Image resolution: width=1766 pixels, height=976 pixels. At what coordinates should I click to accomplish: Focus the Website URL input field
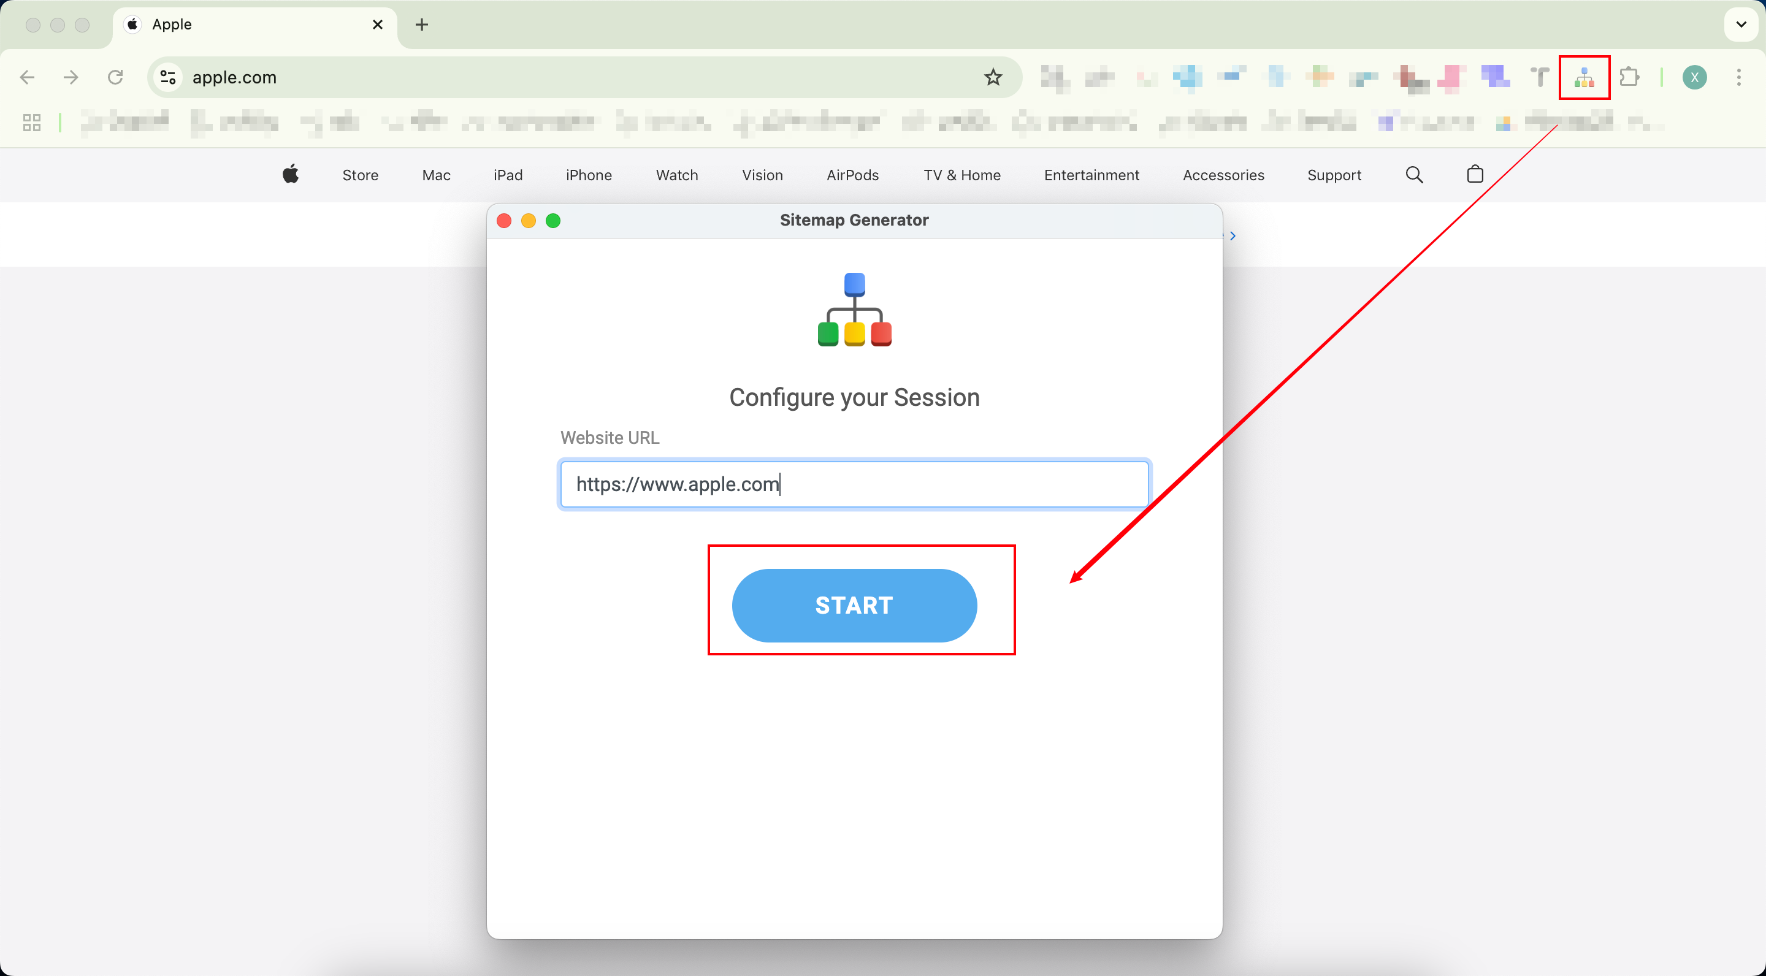pyautogui.click(x=854, y=484)
